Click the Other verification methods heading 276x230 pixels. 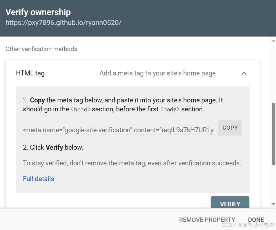[41, 49]
